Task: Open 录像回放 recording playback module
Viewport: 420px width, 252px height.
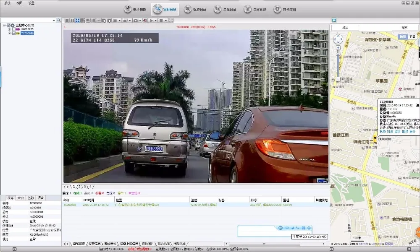Action: 226,9
